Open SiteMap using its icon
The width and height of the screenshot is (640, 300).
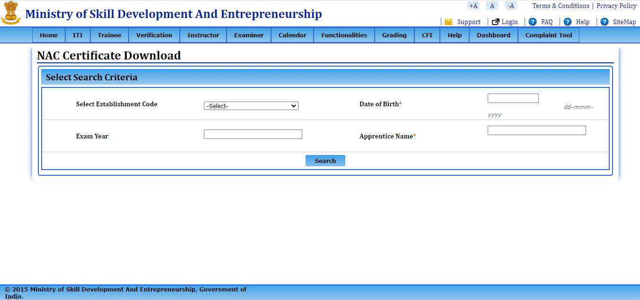click(604, 22)
